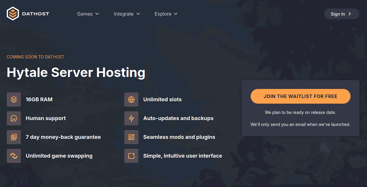Click the unlimited game swapping wave icon
The width and height of the screenshot is (367, 187).
pyautogui.click(x=14, y=156)
